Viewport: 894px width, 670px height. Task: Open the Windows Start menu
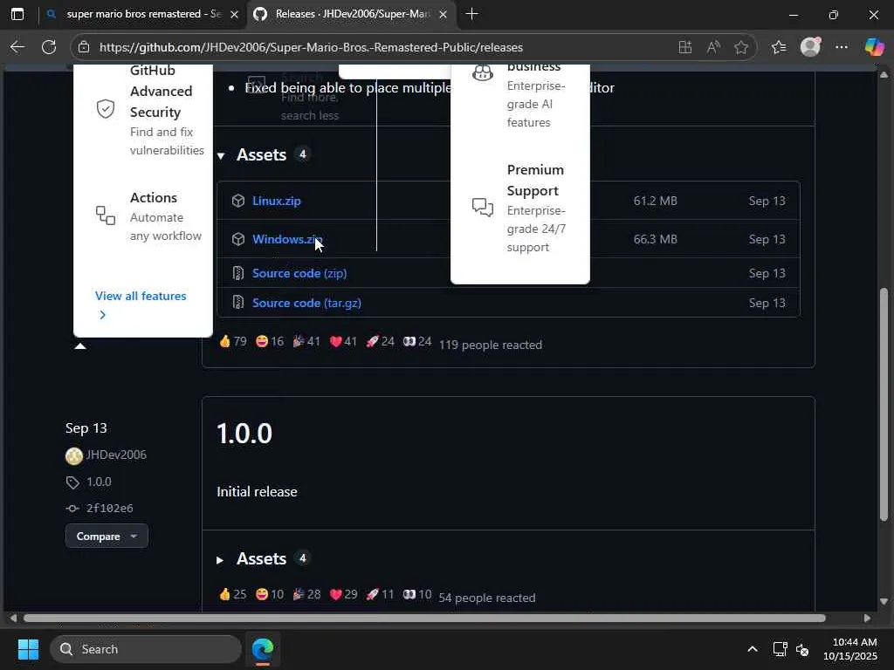click(28, 649)
